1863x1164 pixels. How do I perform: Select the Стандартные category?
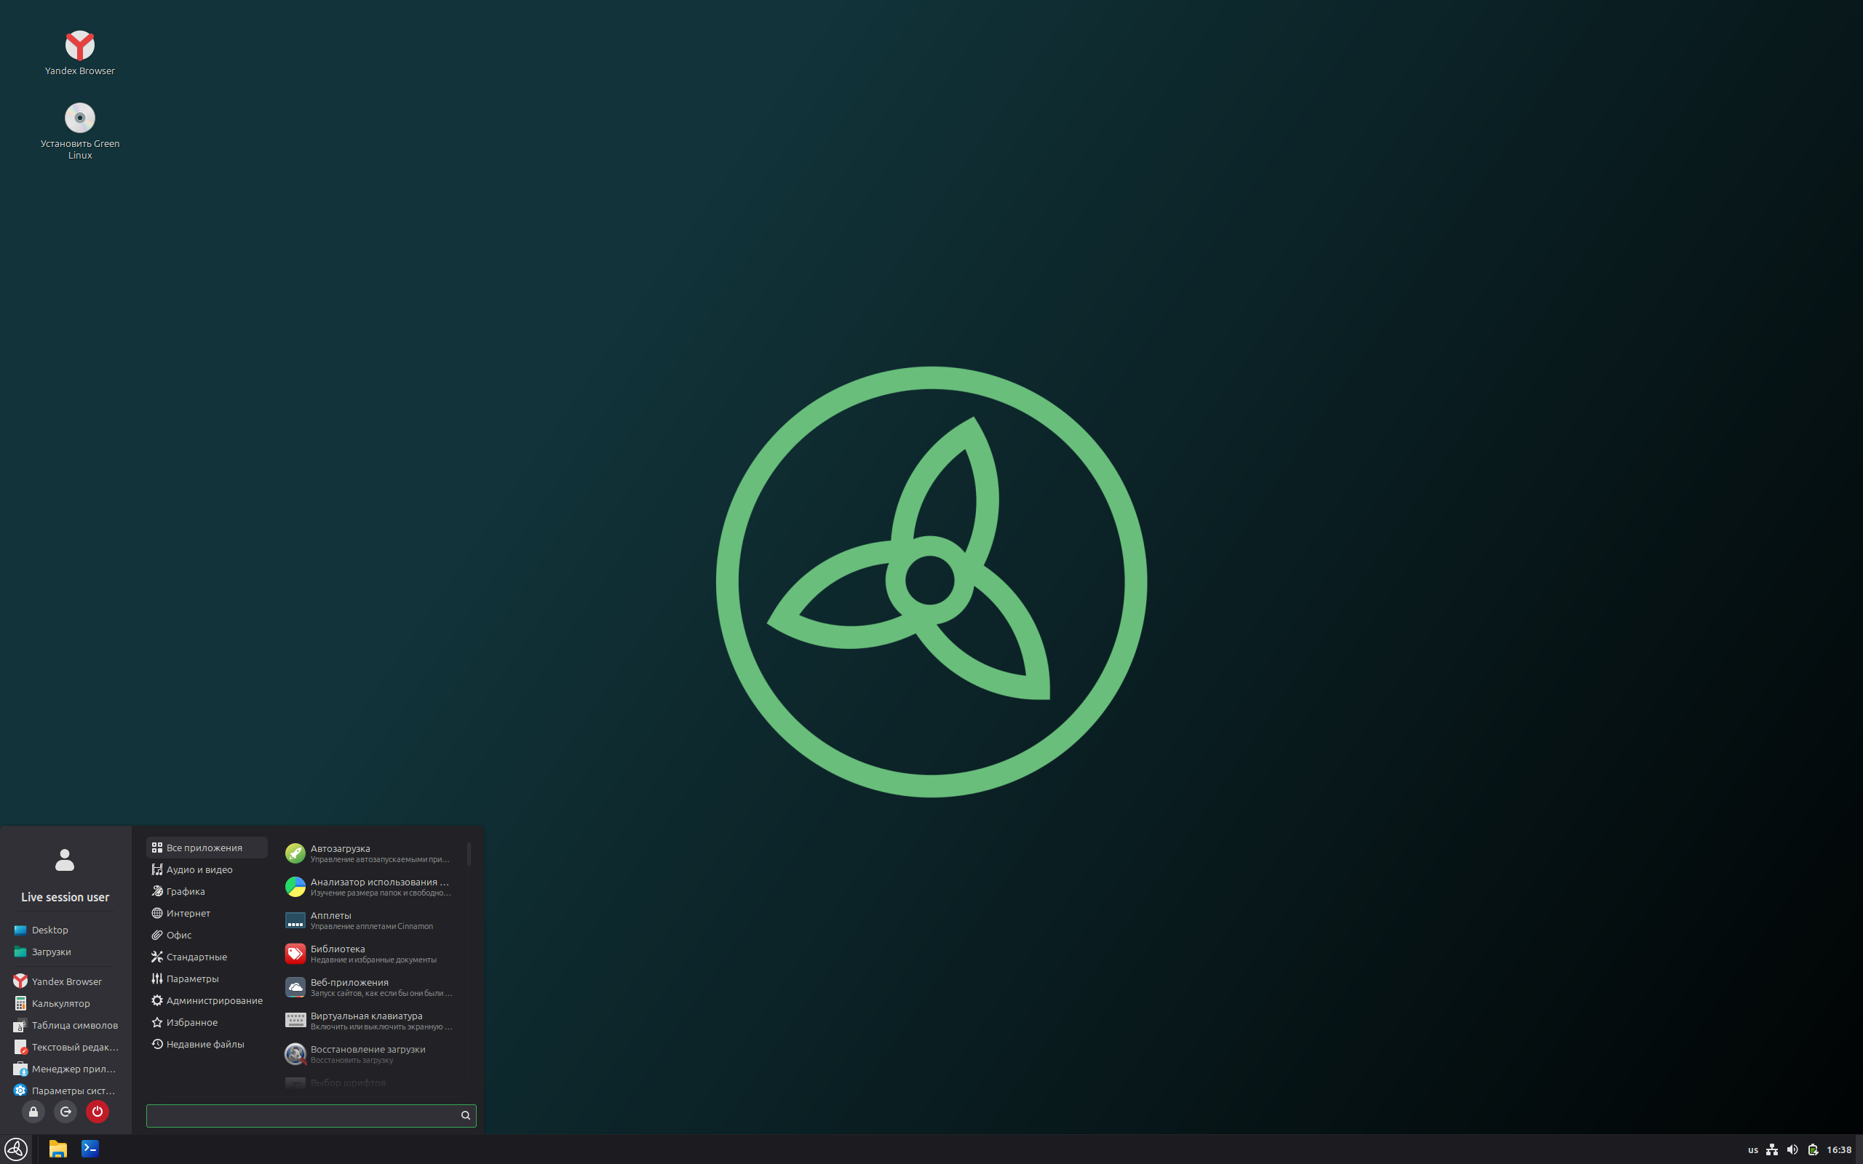coord(207,957)
